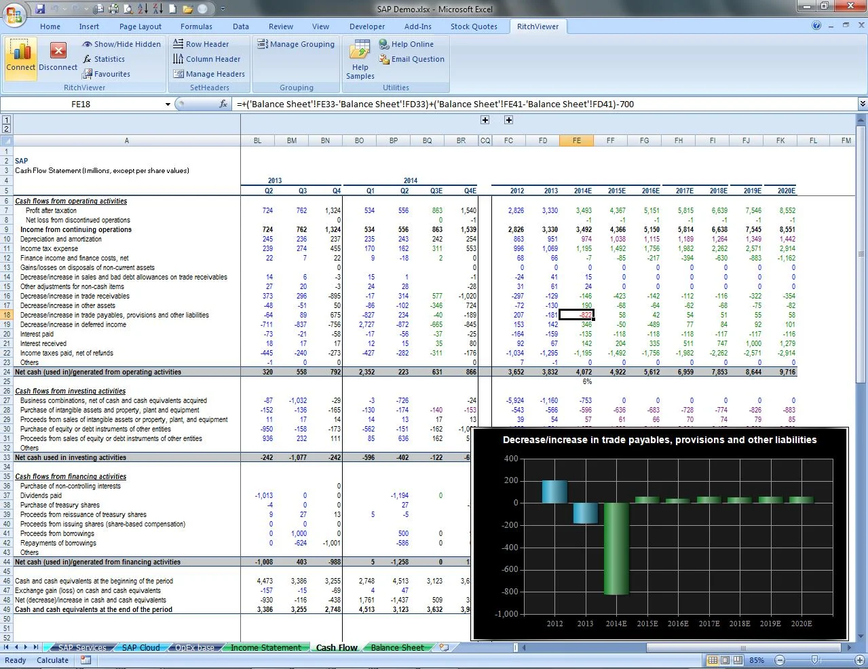This screenshot has width=868, height=669.
Task: Switch to SAP Cloud worksheet tab
Action: 140,647
